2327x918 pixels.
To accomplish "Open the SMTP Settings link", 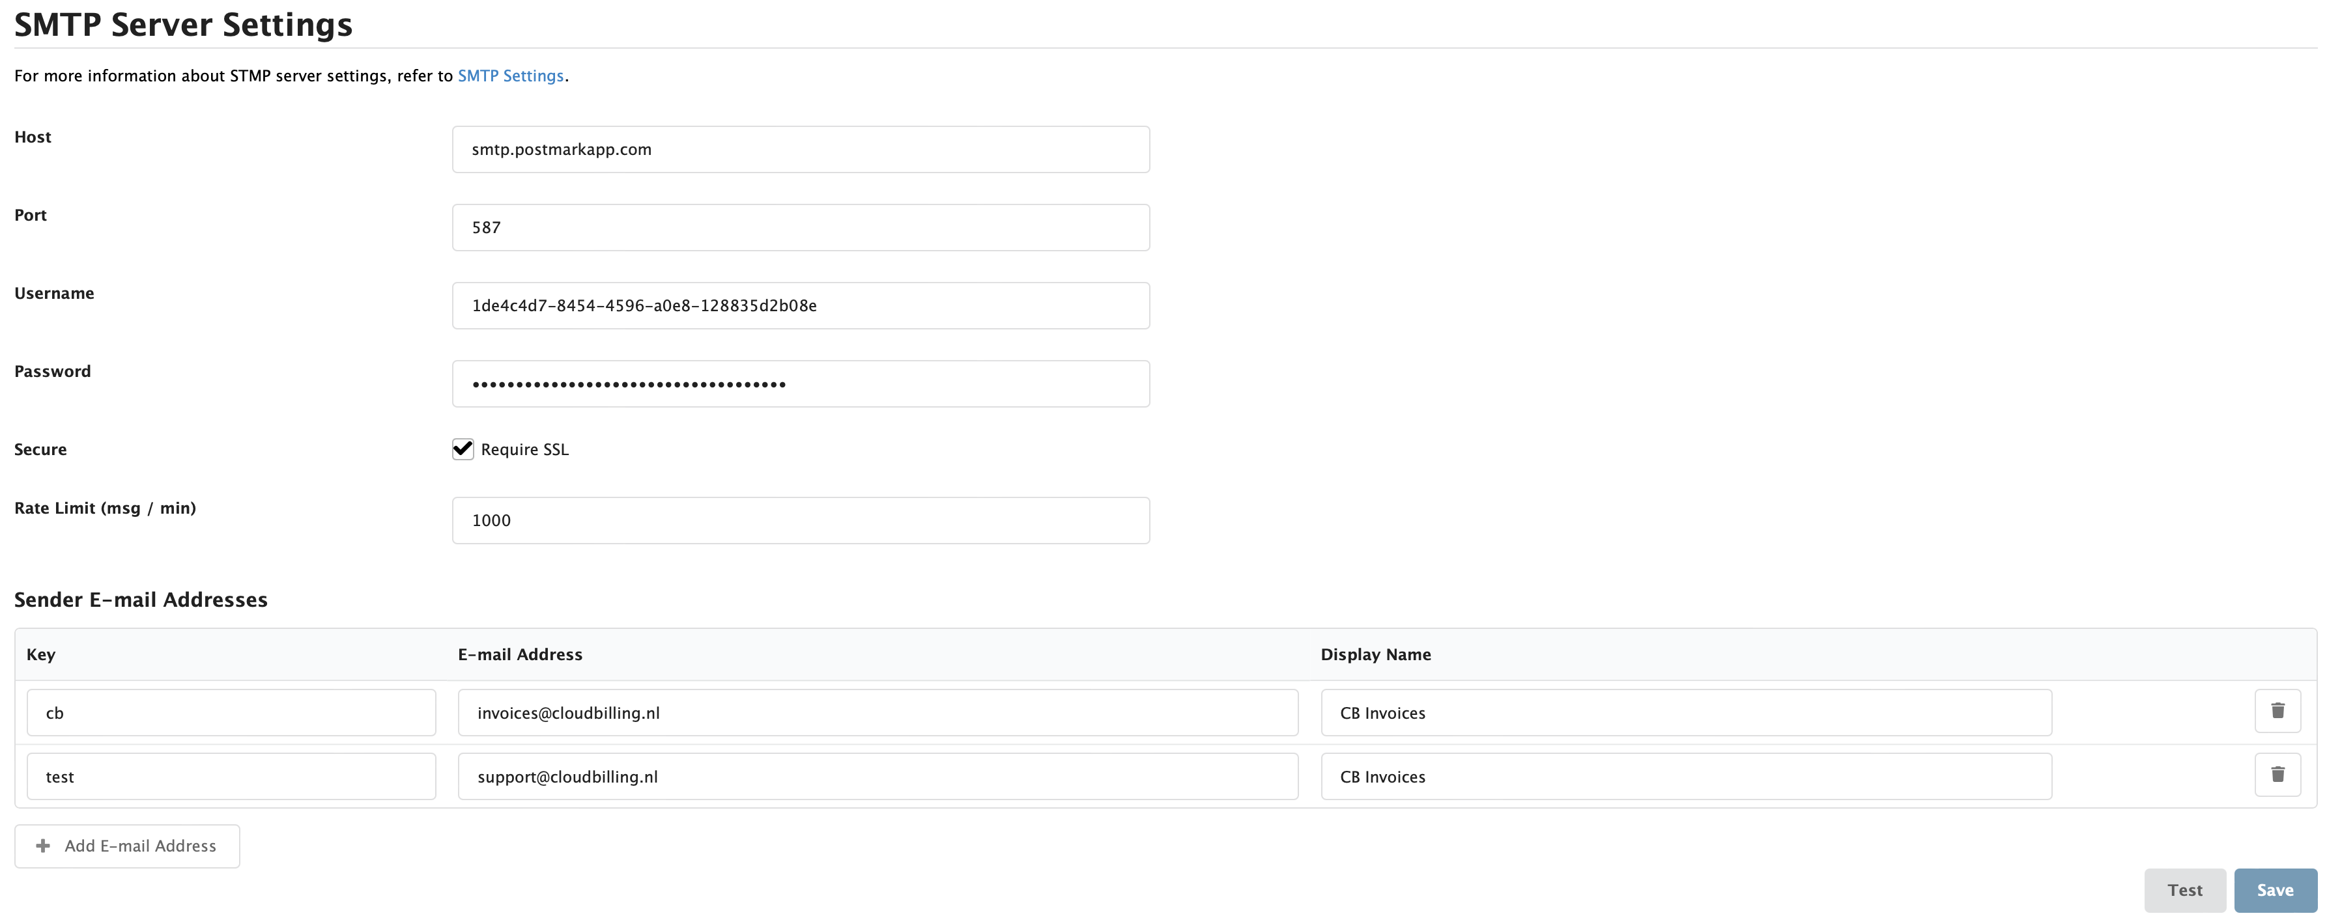I will pyautogui.click(x=510, y=76).
